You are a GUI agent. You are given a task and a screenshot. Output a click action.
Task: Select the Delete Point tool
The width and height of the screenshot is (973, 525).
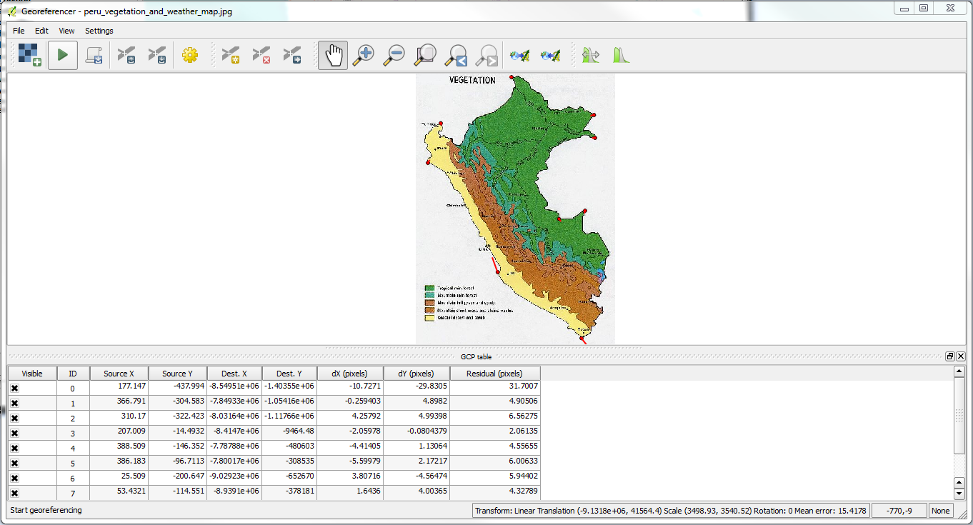pos(261,55)
